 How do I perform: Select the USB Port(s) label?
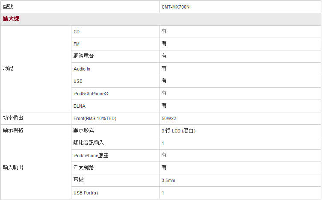(86, 193)
